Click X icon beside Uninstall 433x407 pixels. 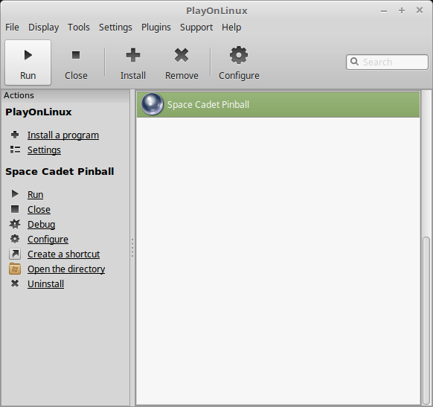(x=15, y=283)
